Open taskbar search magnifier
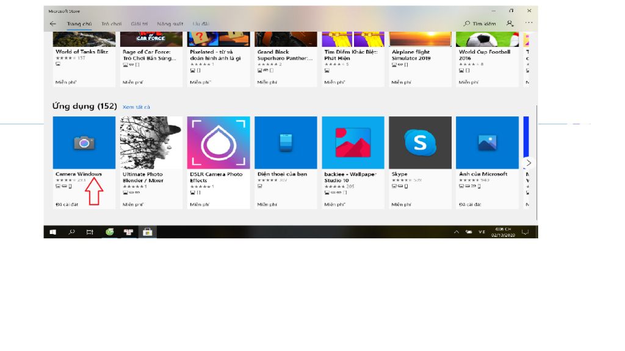The image size is (625, 351). [71, 232]
